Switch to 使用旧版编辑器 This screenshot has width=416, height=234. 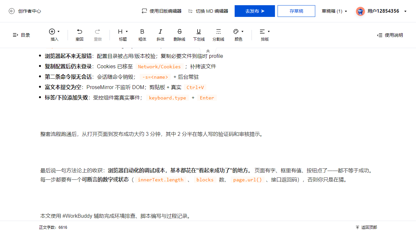tap(162, 11)
